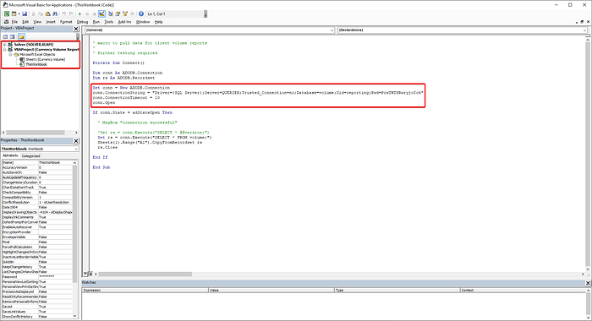Click the EnableAutoRecover property row

37,227
